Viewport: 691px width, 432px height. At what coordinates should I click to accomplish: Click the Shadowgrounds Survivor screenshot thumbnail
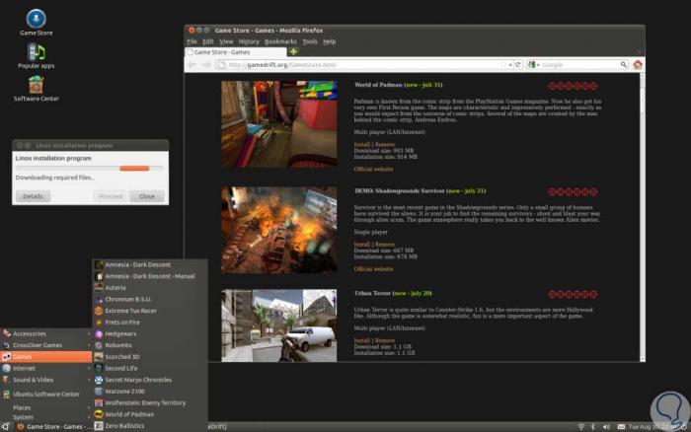(279, 230)
